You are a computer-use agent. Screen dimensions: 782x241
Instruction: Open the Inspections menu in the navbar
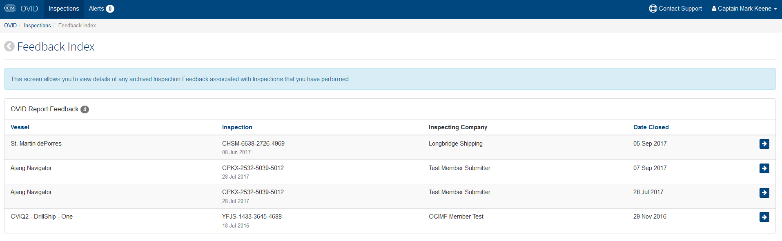[x=64, y=9]
